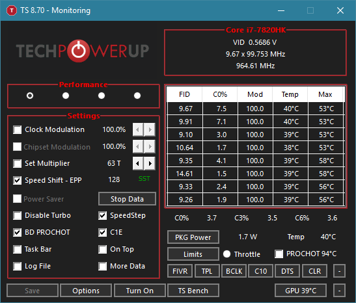Launch TS Bench
The width and height of the screenshot is (356, 303).
pos(193,291)
